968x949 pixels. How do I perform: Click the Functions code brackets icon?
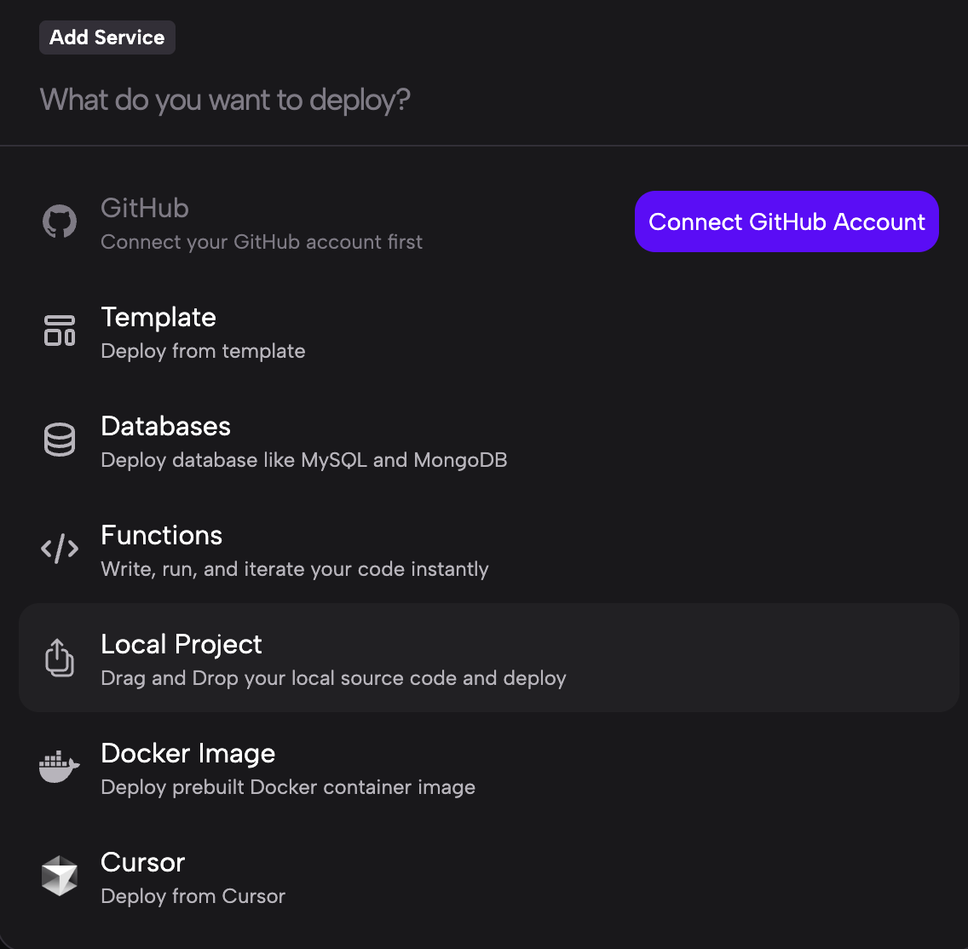pos(60,549)
